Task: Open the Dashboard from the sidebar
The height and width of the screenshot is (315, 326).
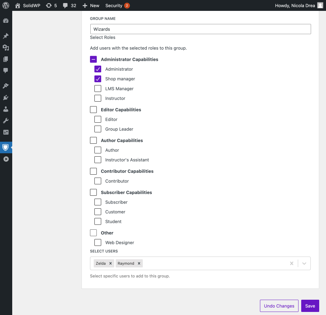Action: point(6,21)
